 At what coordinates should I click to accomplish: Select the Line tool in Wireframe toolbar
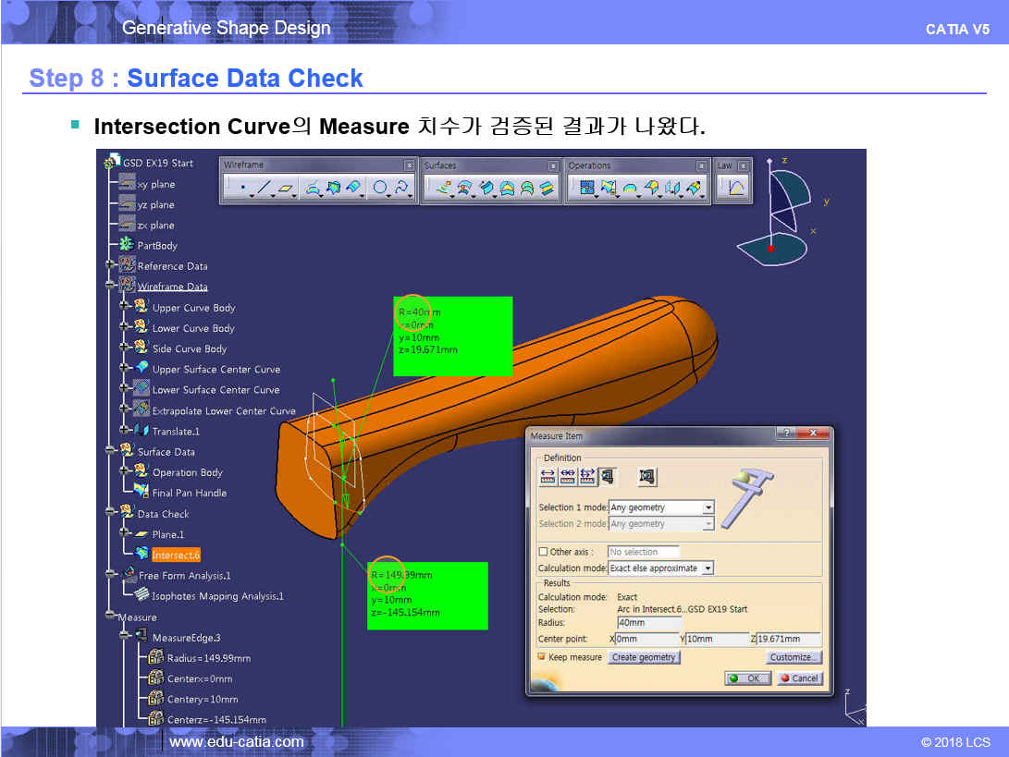(x=265, y=189)
